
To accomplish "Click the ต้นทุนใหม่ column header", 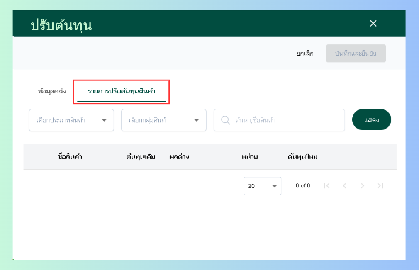I will point(302,156).
